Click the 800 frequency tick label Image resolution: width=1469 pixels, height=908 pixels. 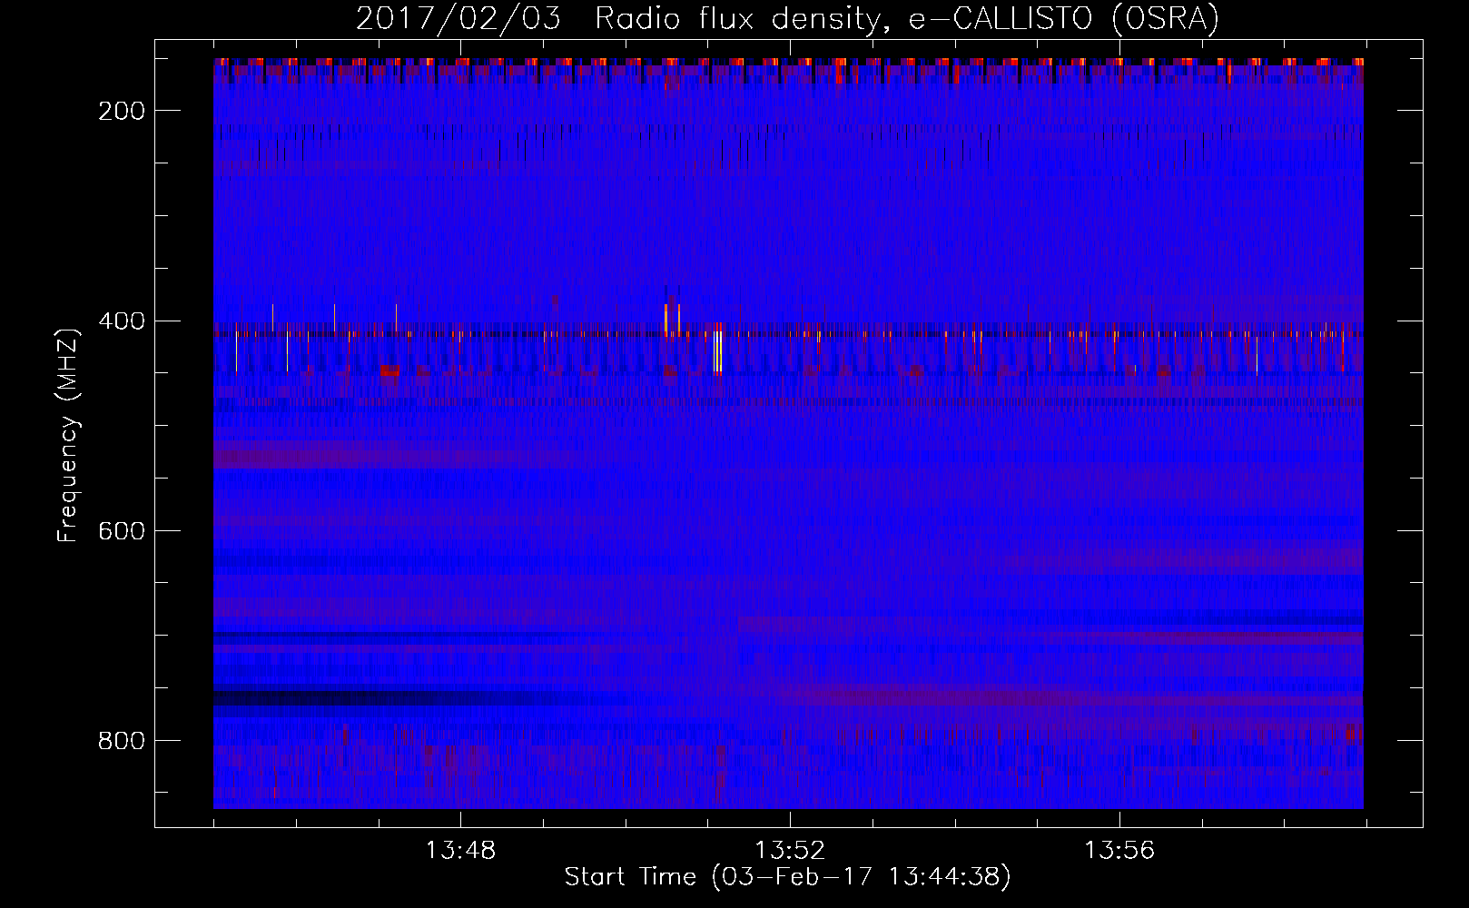click(x=122, y=741)
